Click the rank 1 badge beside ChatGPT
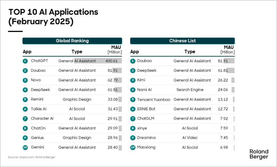The height and width of the screenshot is (167, 277). 25,61
